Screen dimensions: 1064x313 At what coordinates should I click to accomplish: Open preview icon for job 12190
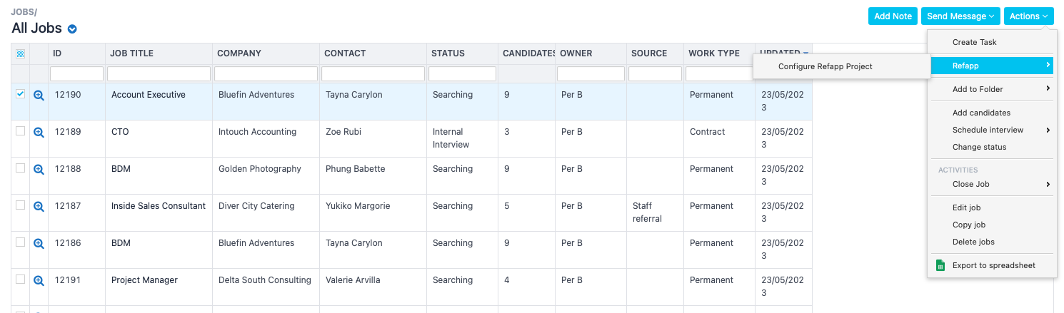(x=39, y=95)
